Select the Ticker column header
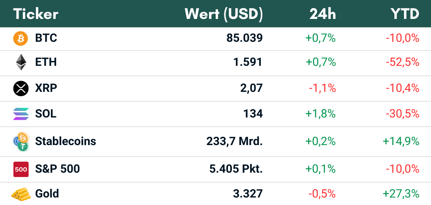431x205 pixels. [x=36, y=14]
